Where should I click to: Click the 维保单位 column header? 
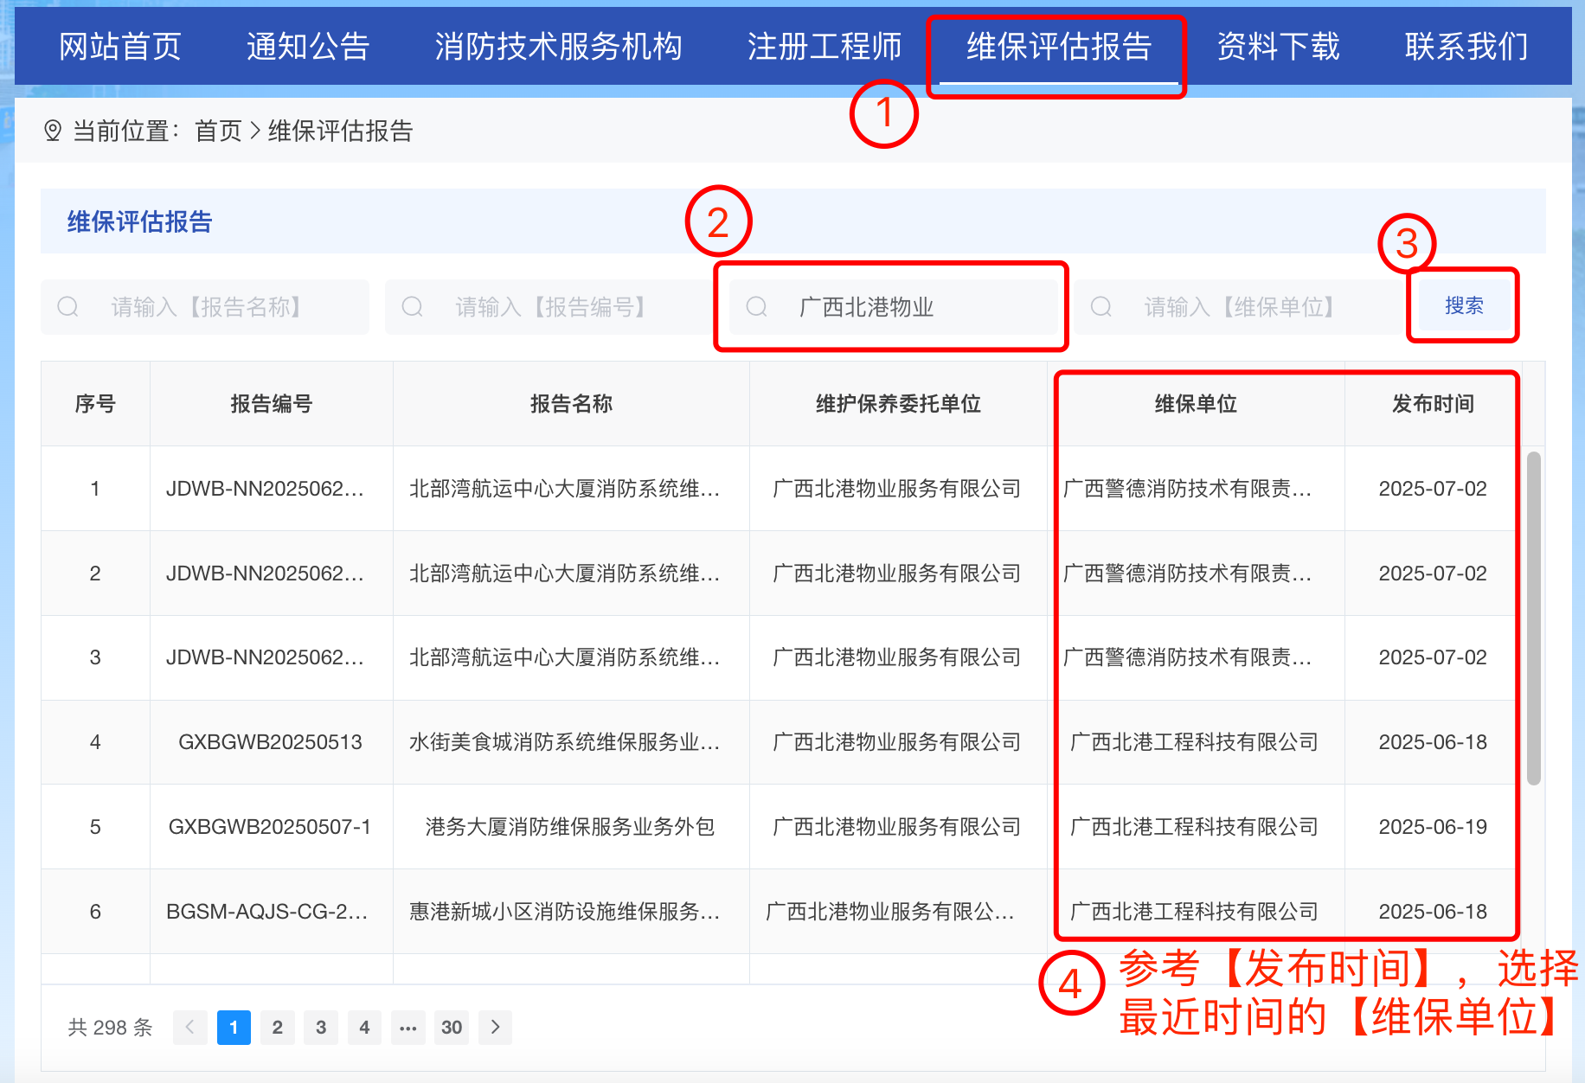point(1196,404)
